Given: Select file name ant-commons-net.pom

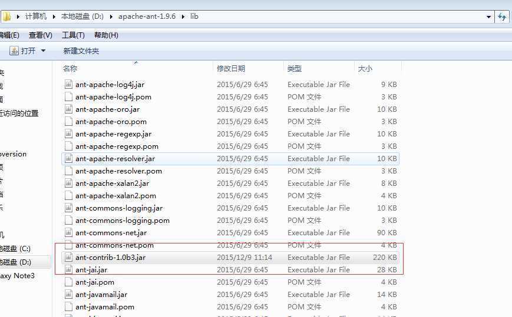Looking at the screenshot, I should (x=114, y=245).
